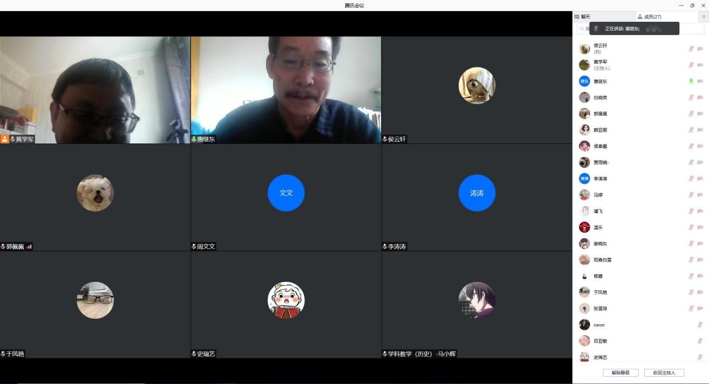Select 阳春白雪 in the member list
Screen dimensions: 709x384
[x=602, y=260]
